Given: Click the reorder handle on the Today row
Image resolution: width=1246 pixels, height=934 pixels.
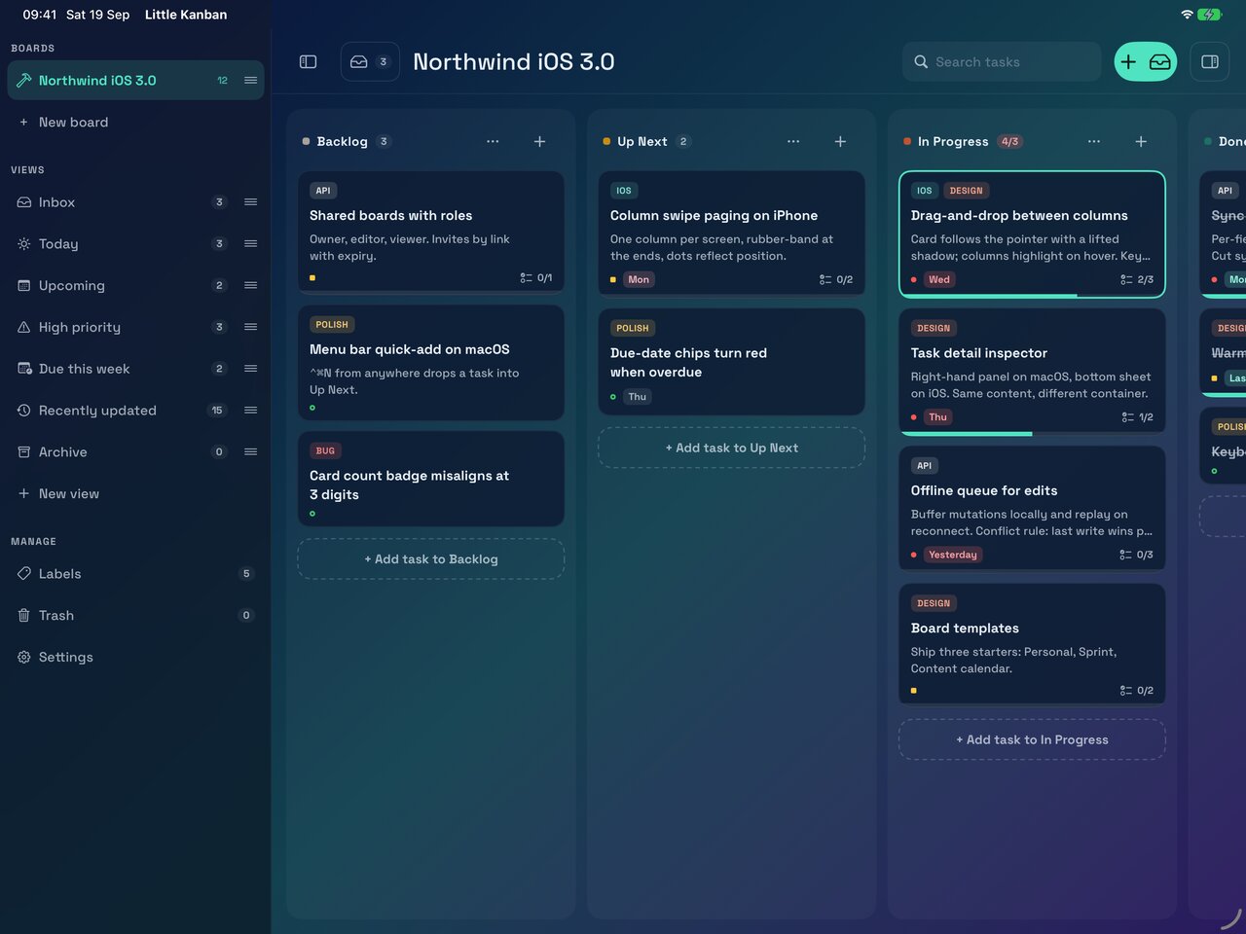Looking at the screenshot, I should pos(250,244).
